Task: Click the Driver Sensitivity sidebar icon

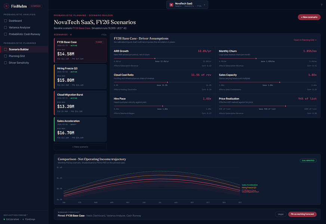Action: (5, 63)
